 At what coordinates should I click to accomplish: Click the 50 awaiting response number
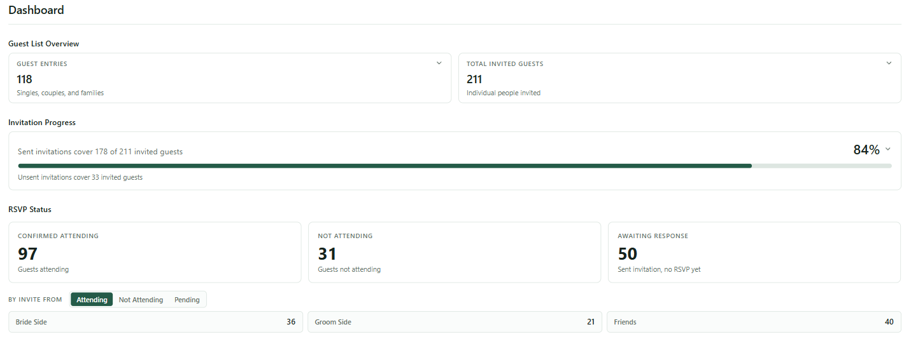click(x=628, y=253)
